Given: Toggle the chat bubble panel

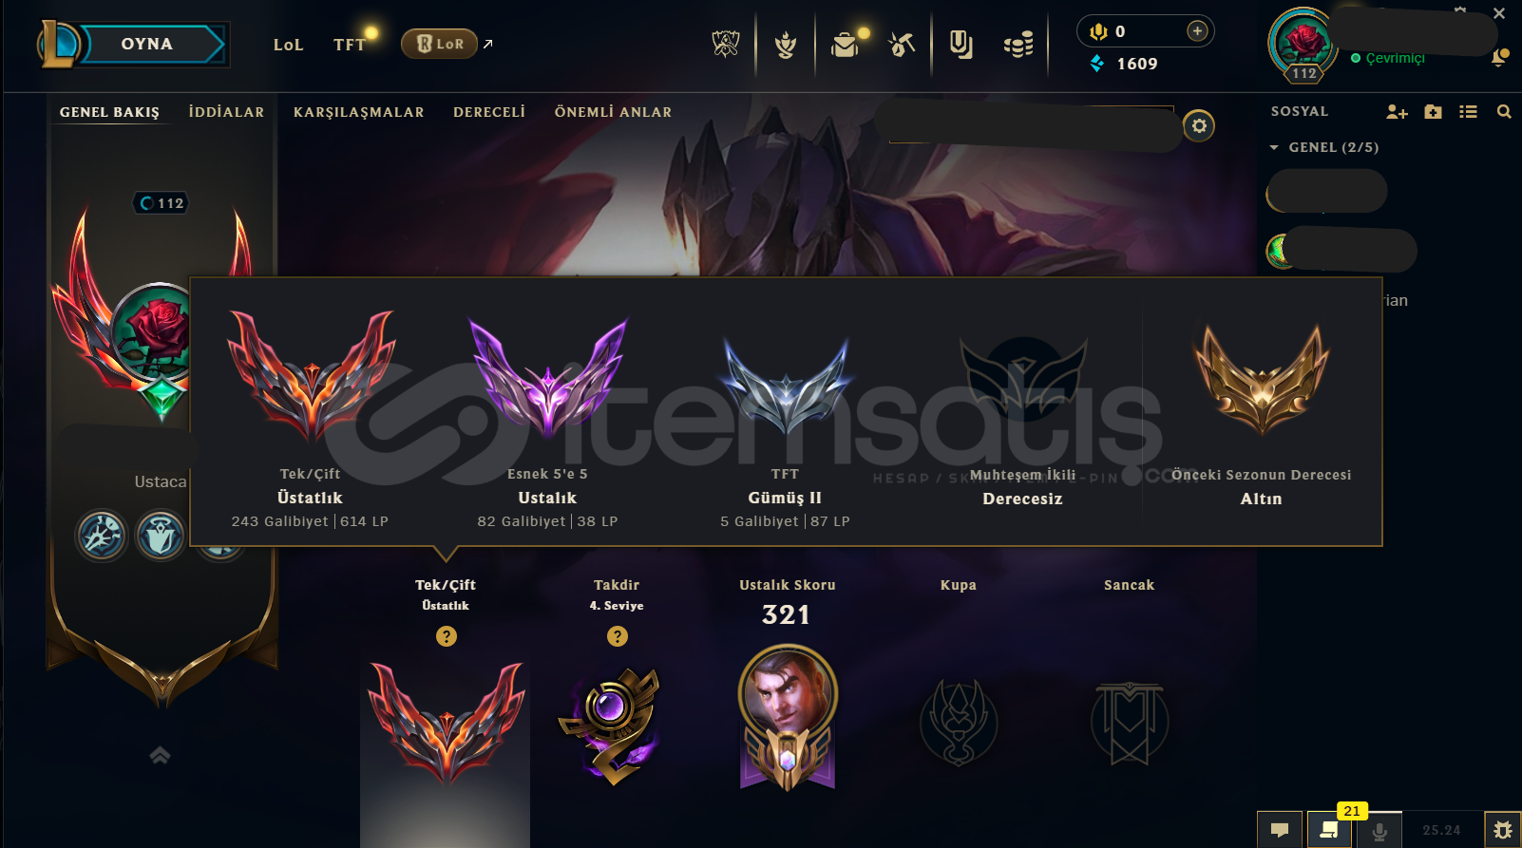Looking at the screenshot, I should 1280,830.
